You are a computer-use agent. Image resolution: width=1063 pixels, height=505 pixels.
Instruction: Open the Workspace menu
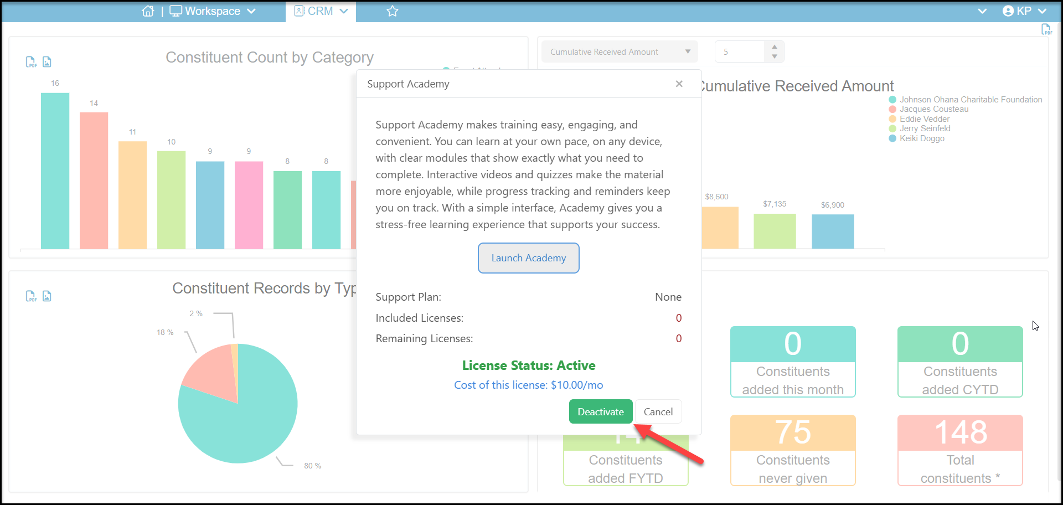click(x=213, y=11)
